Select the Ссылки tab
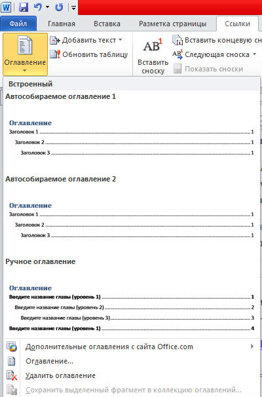Screen dimensions: 262x397 [237, 24]
